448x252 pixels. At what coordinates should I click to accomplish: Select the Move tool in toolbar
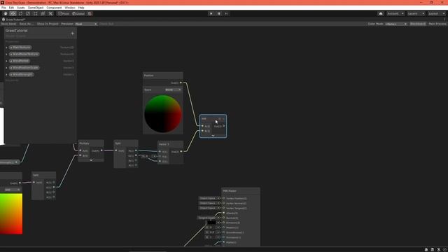tap(13, 14)
